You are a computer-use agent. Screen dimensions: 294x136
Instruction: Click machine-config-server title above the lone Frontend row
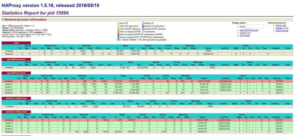coord(16,98)
